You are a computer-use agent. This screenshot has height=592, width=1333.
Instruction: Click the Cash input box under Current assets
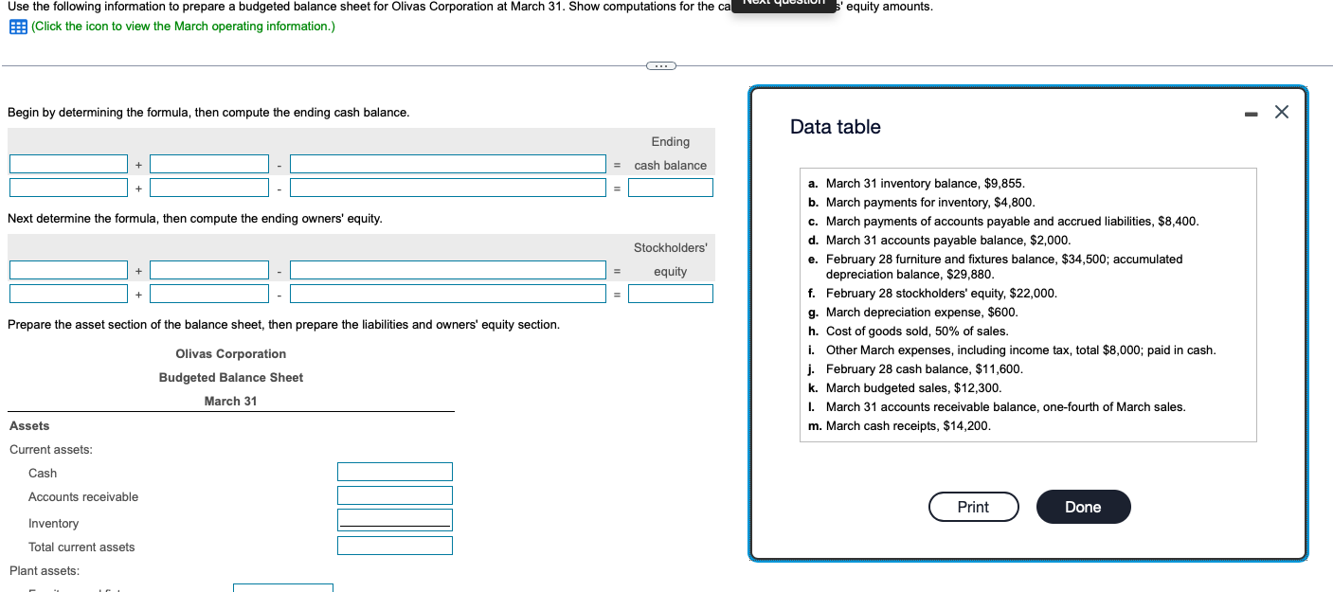pos(394,471)
